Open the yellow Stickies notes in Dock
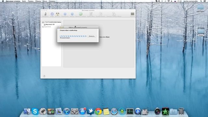 point(106,111)
